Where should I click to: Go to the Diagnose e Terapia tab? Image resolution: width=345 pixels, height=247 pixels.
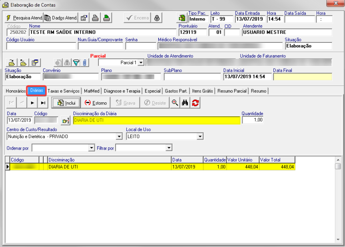click(122, 91)
